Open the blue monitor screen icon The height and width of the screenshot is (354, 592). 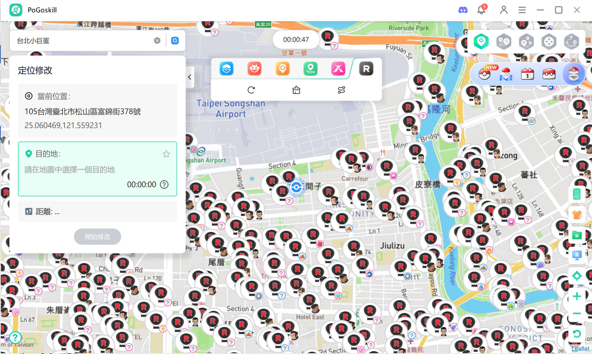coord(577,255)
